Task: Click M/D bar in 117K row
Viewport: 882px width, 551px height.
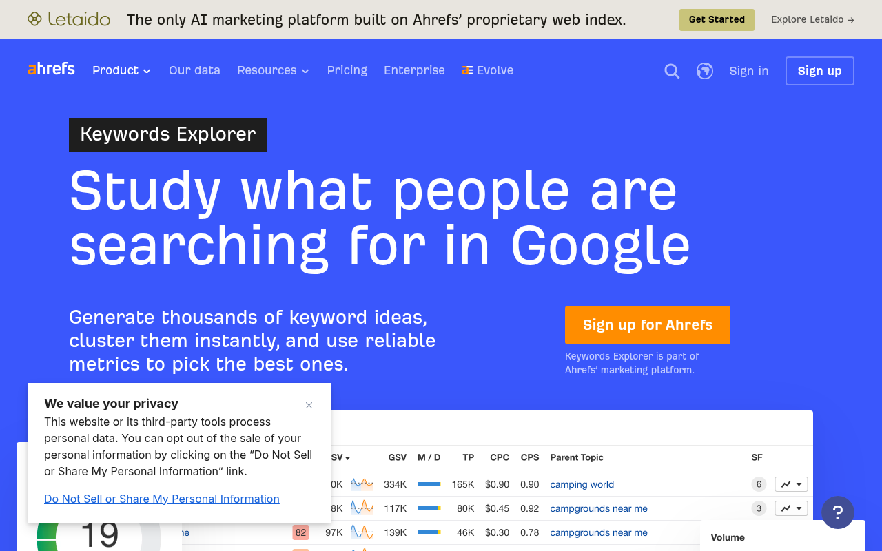Action: point(429,508)
